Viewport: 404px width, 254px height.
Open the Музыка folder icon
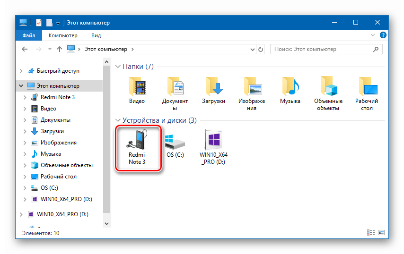(x=290, y=86)
